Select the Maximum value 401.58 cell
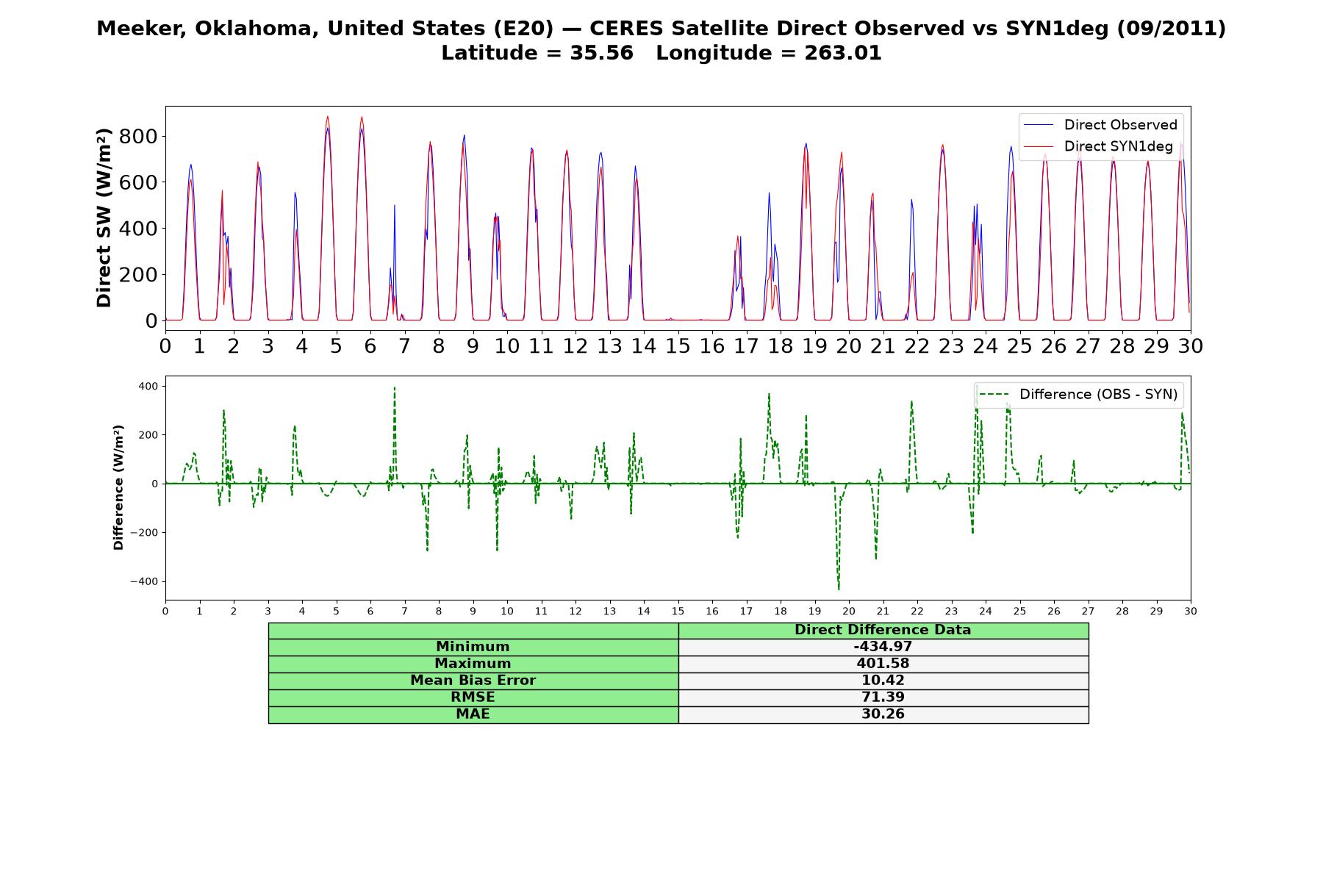 click(x=883, y=664)
